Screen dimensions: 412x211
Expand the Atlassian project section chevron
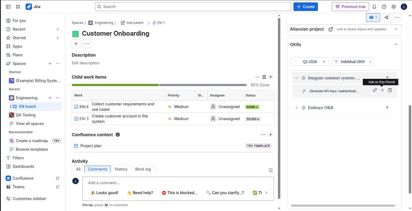(396, 29)
